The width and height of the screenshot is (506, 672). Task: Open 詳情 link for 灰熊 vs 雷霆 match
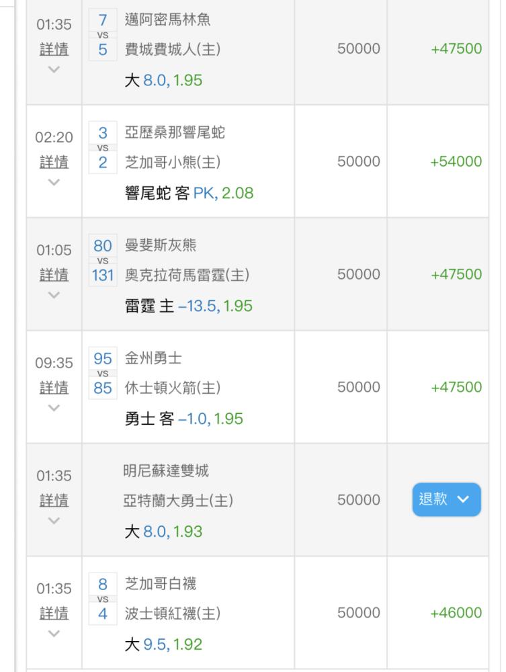(x=54, y=275)
